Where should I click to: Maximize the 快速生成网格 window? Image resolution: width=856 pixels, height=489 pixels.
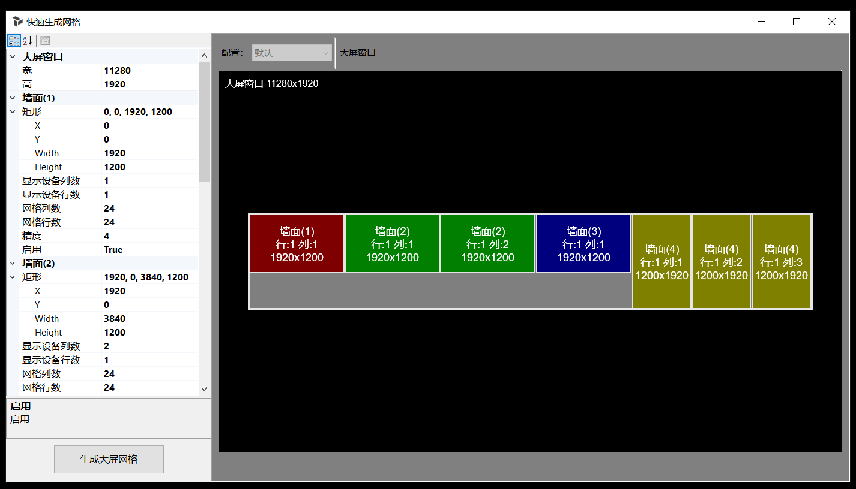coord(797,22)
